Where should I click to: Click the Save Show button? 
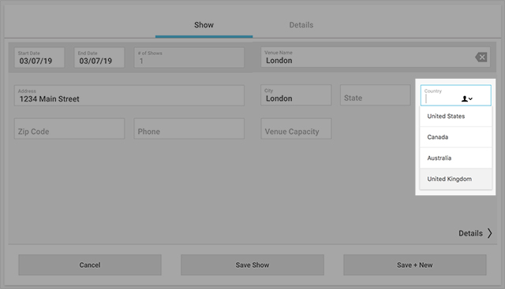click(252, 265)
